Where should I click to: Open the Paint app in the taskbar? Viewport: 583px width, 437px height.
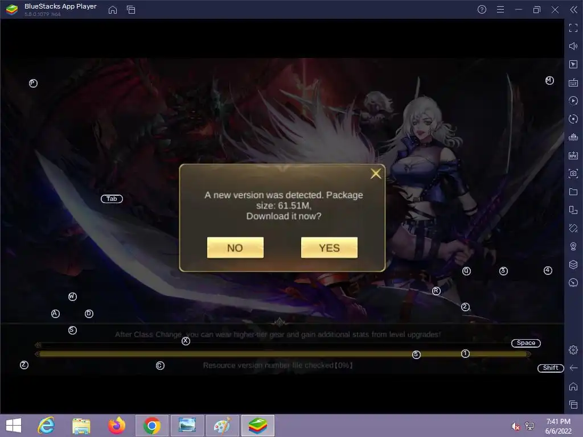tap(223, 426)
